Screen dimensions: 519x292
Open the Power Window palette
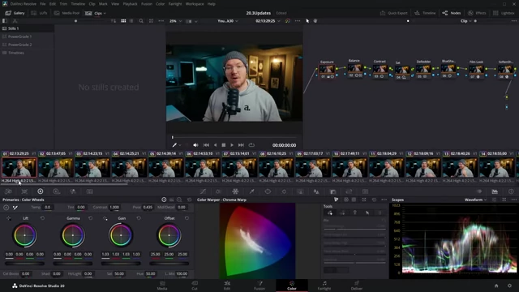pyautogui.click(x=268, y=191)
